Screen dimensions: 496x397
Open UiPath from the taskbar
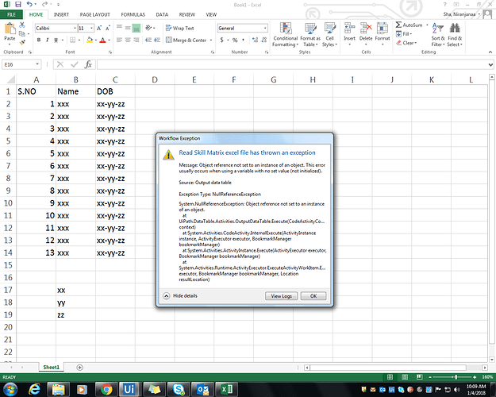tap(129, 389)
